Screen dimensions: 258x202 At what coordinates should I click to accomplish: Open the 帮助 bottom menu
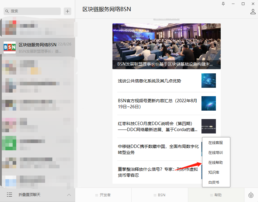pyautogui.click(x=216, y=195)
